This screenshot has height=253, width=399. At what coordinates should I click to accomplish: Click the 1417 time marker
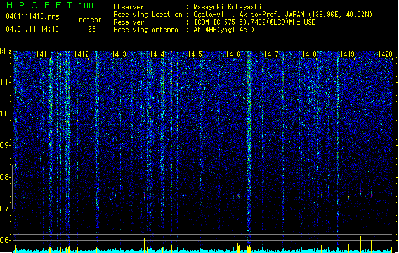point(271,54)
